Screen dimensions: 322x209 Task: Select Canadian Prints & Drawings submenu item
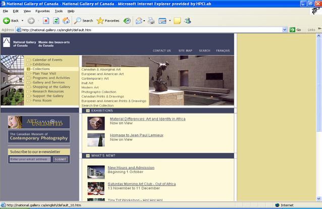click(102, 96)
